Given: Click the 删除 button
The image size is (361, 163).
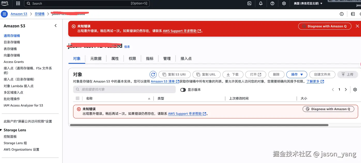Looking at the screenshot, I should point(276,75).
